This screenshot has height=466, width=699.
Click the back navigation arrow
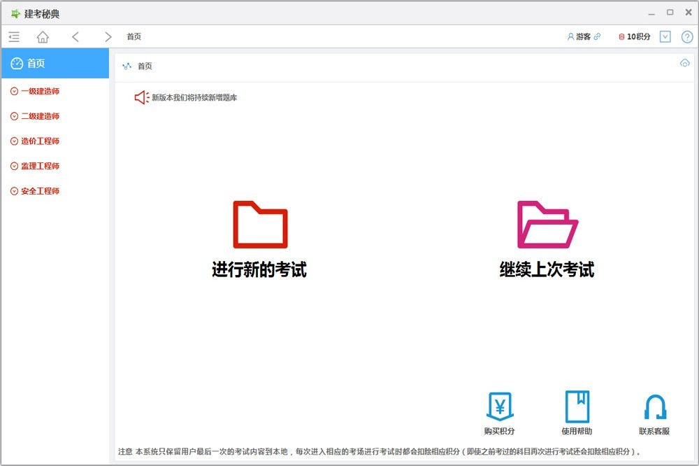coord(75,36)
